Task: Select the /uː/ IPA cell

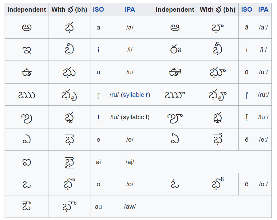Action: pyautogui.click(x=263, y=72)
